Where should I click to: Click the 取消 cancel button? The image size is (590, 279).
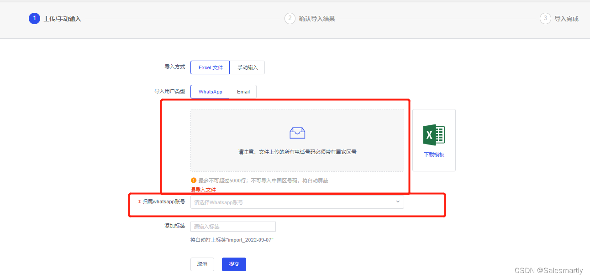(202, 264)
